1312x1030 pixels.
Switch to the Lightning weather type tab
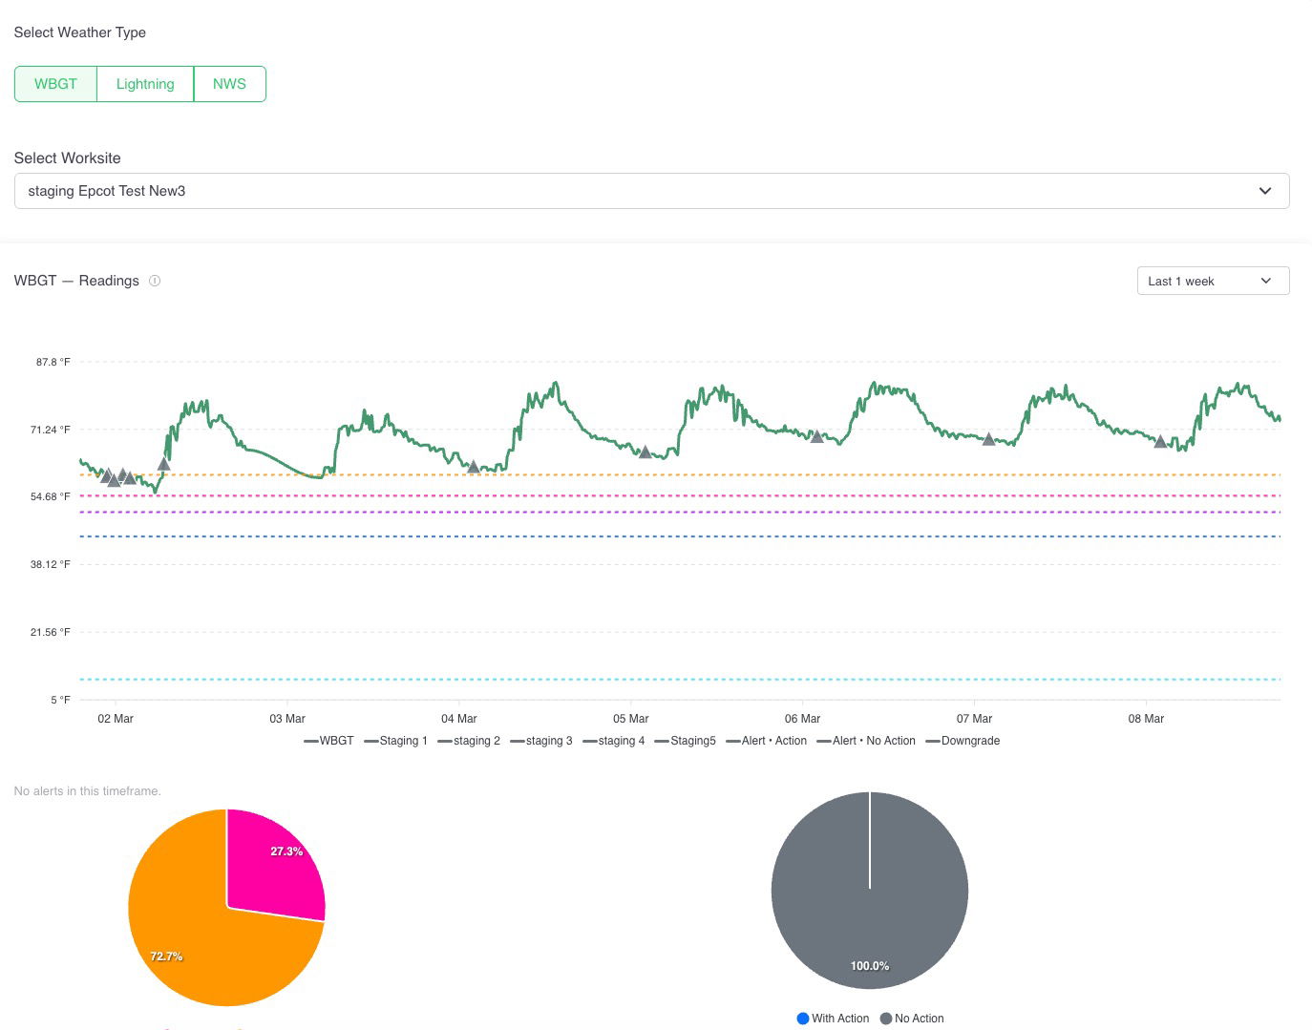(145, 84)
